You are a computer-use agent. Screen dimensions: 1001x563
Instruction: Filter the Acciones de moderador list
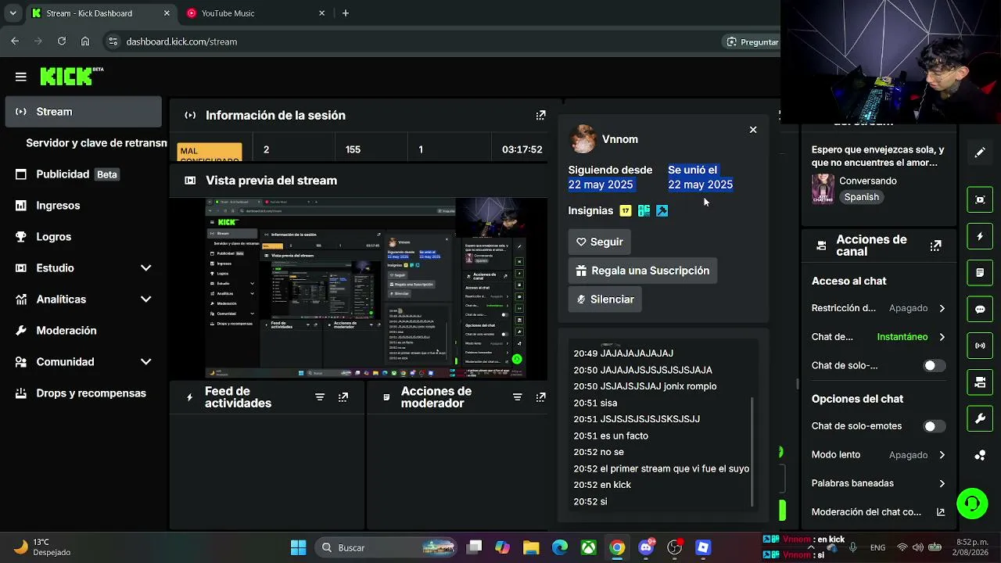[x=517, y=397]
